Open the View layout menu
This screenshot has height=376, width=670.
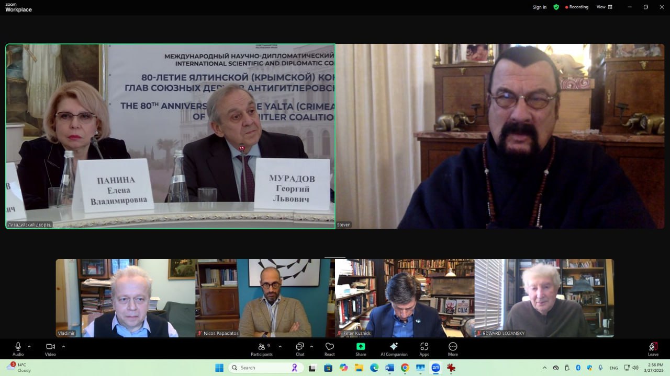click(x=604, y=7)
